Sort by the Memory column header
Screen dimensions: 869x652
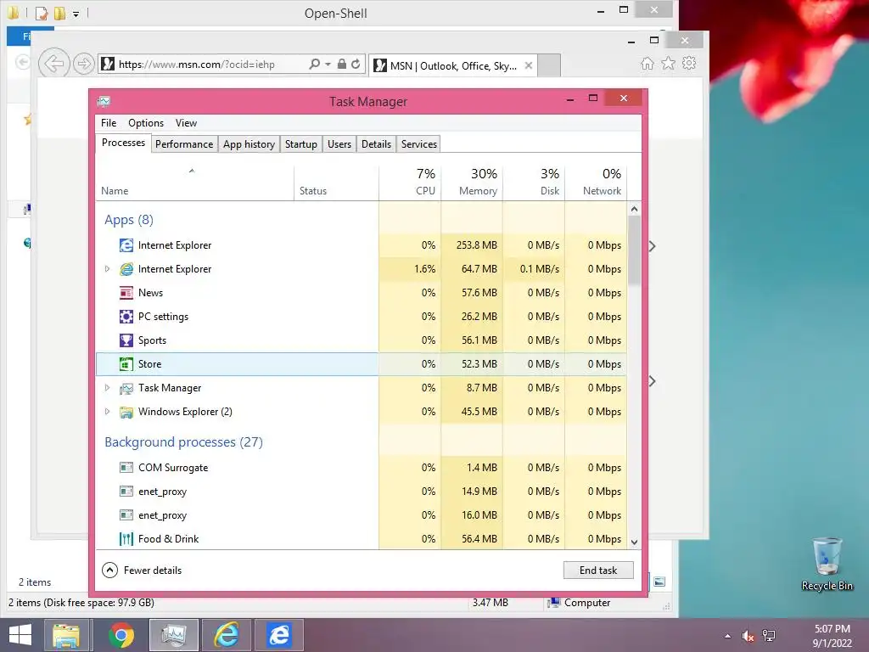coord(472,182)
